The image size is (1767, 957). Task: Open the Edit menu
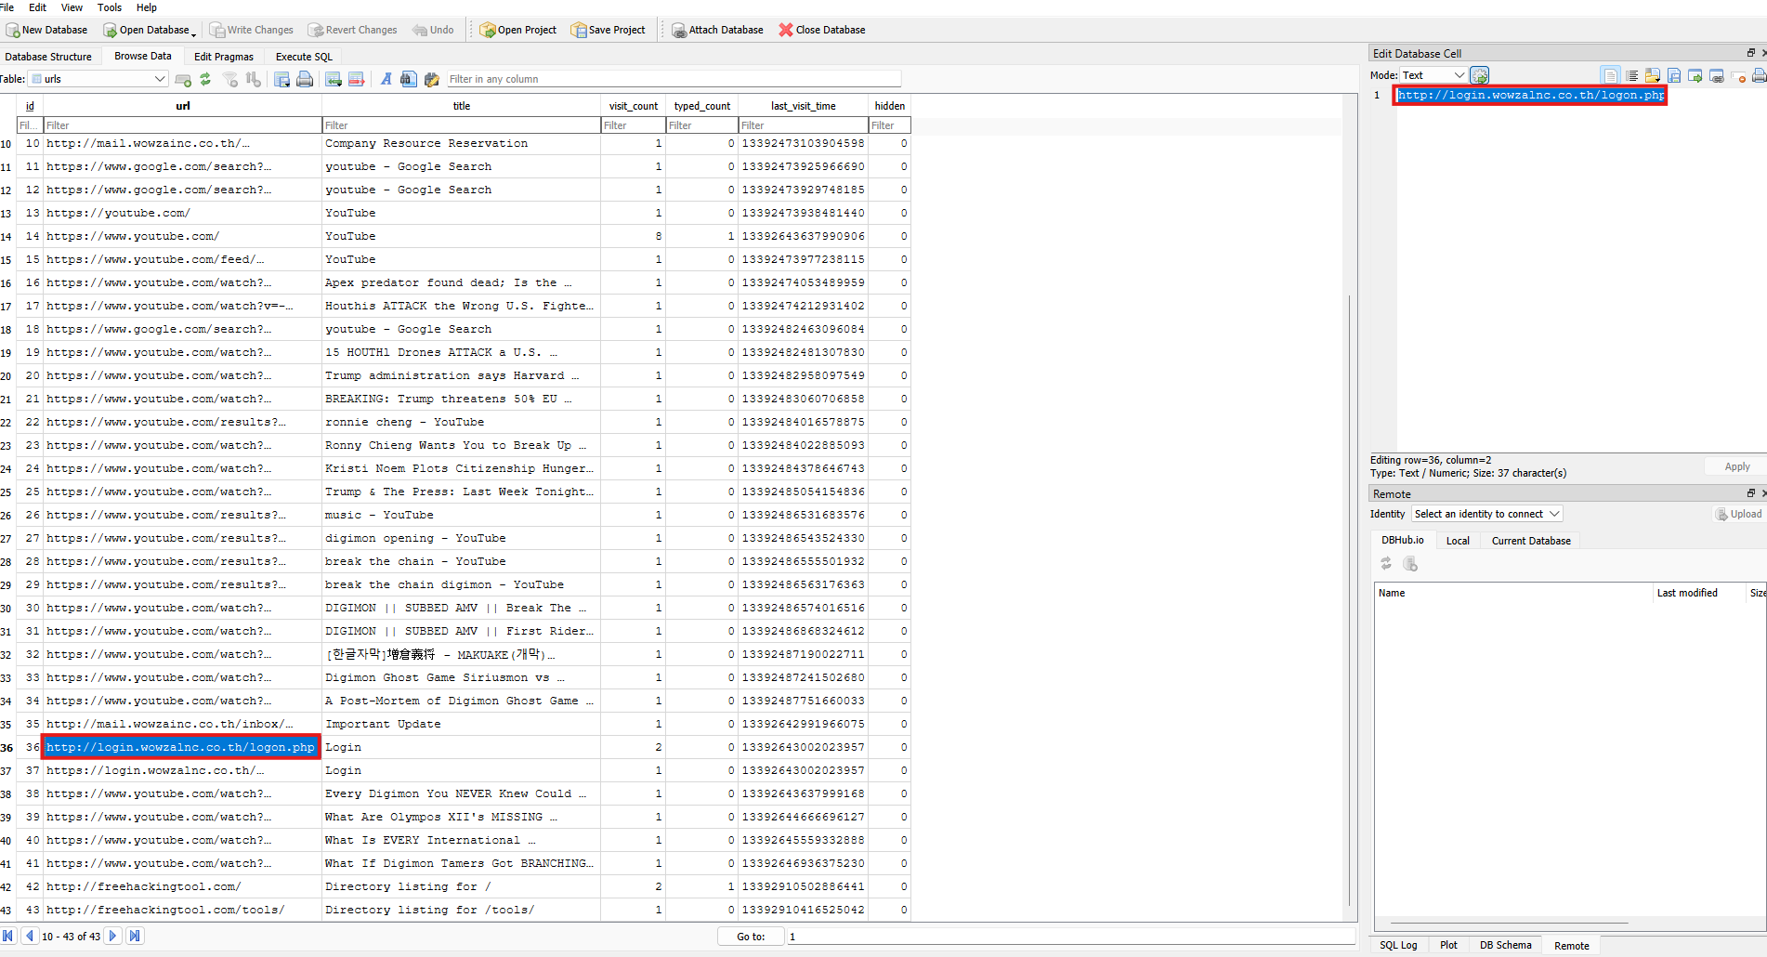click(x=38, y=7)
